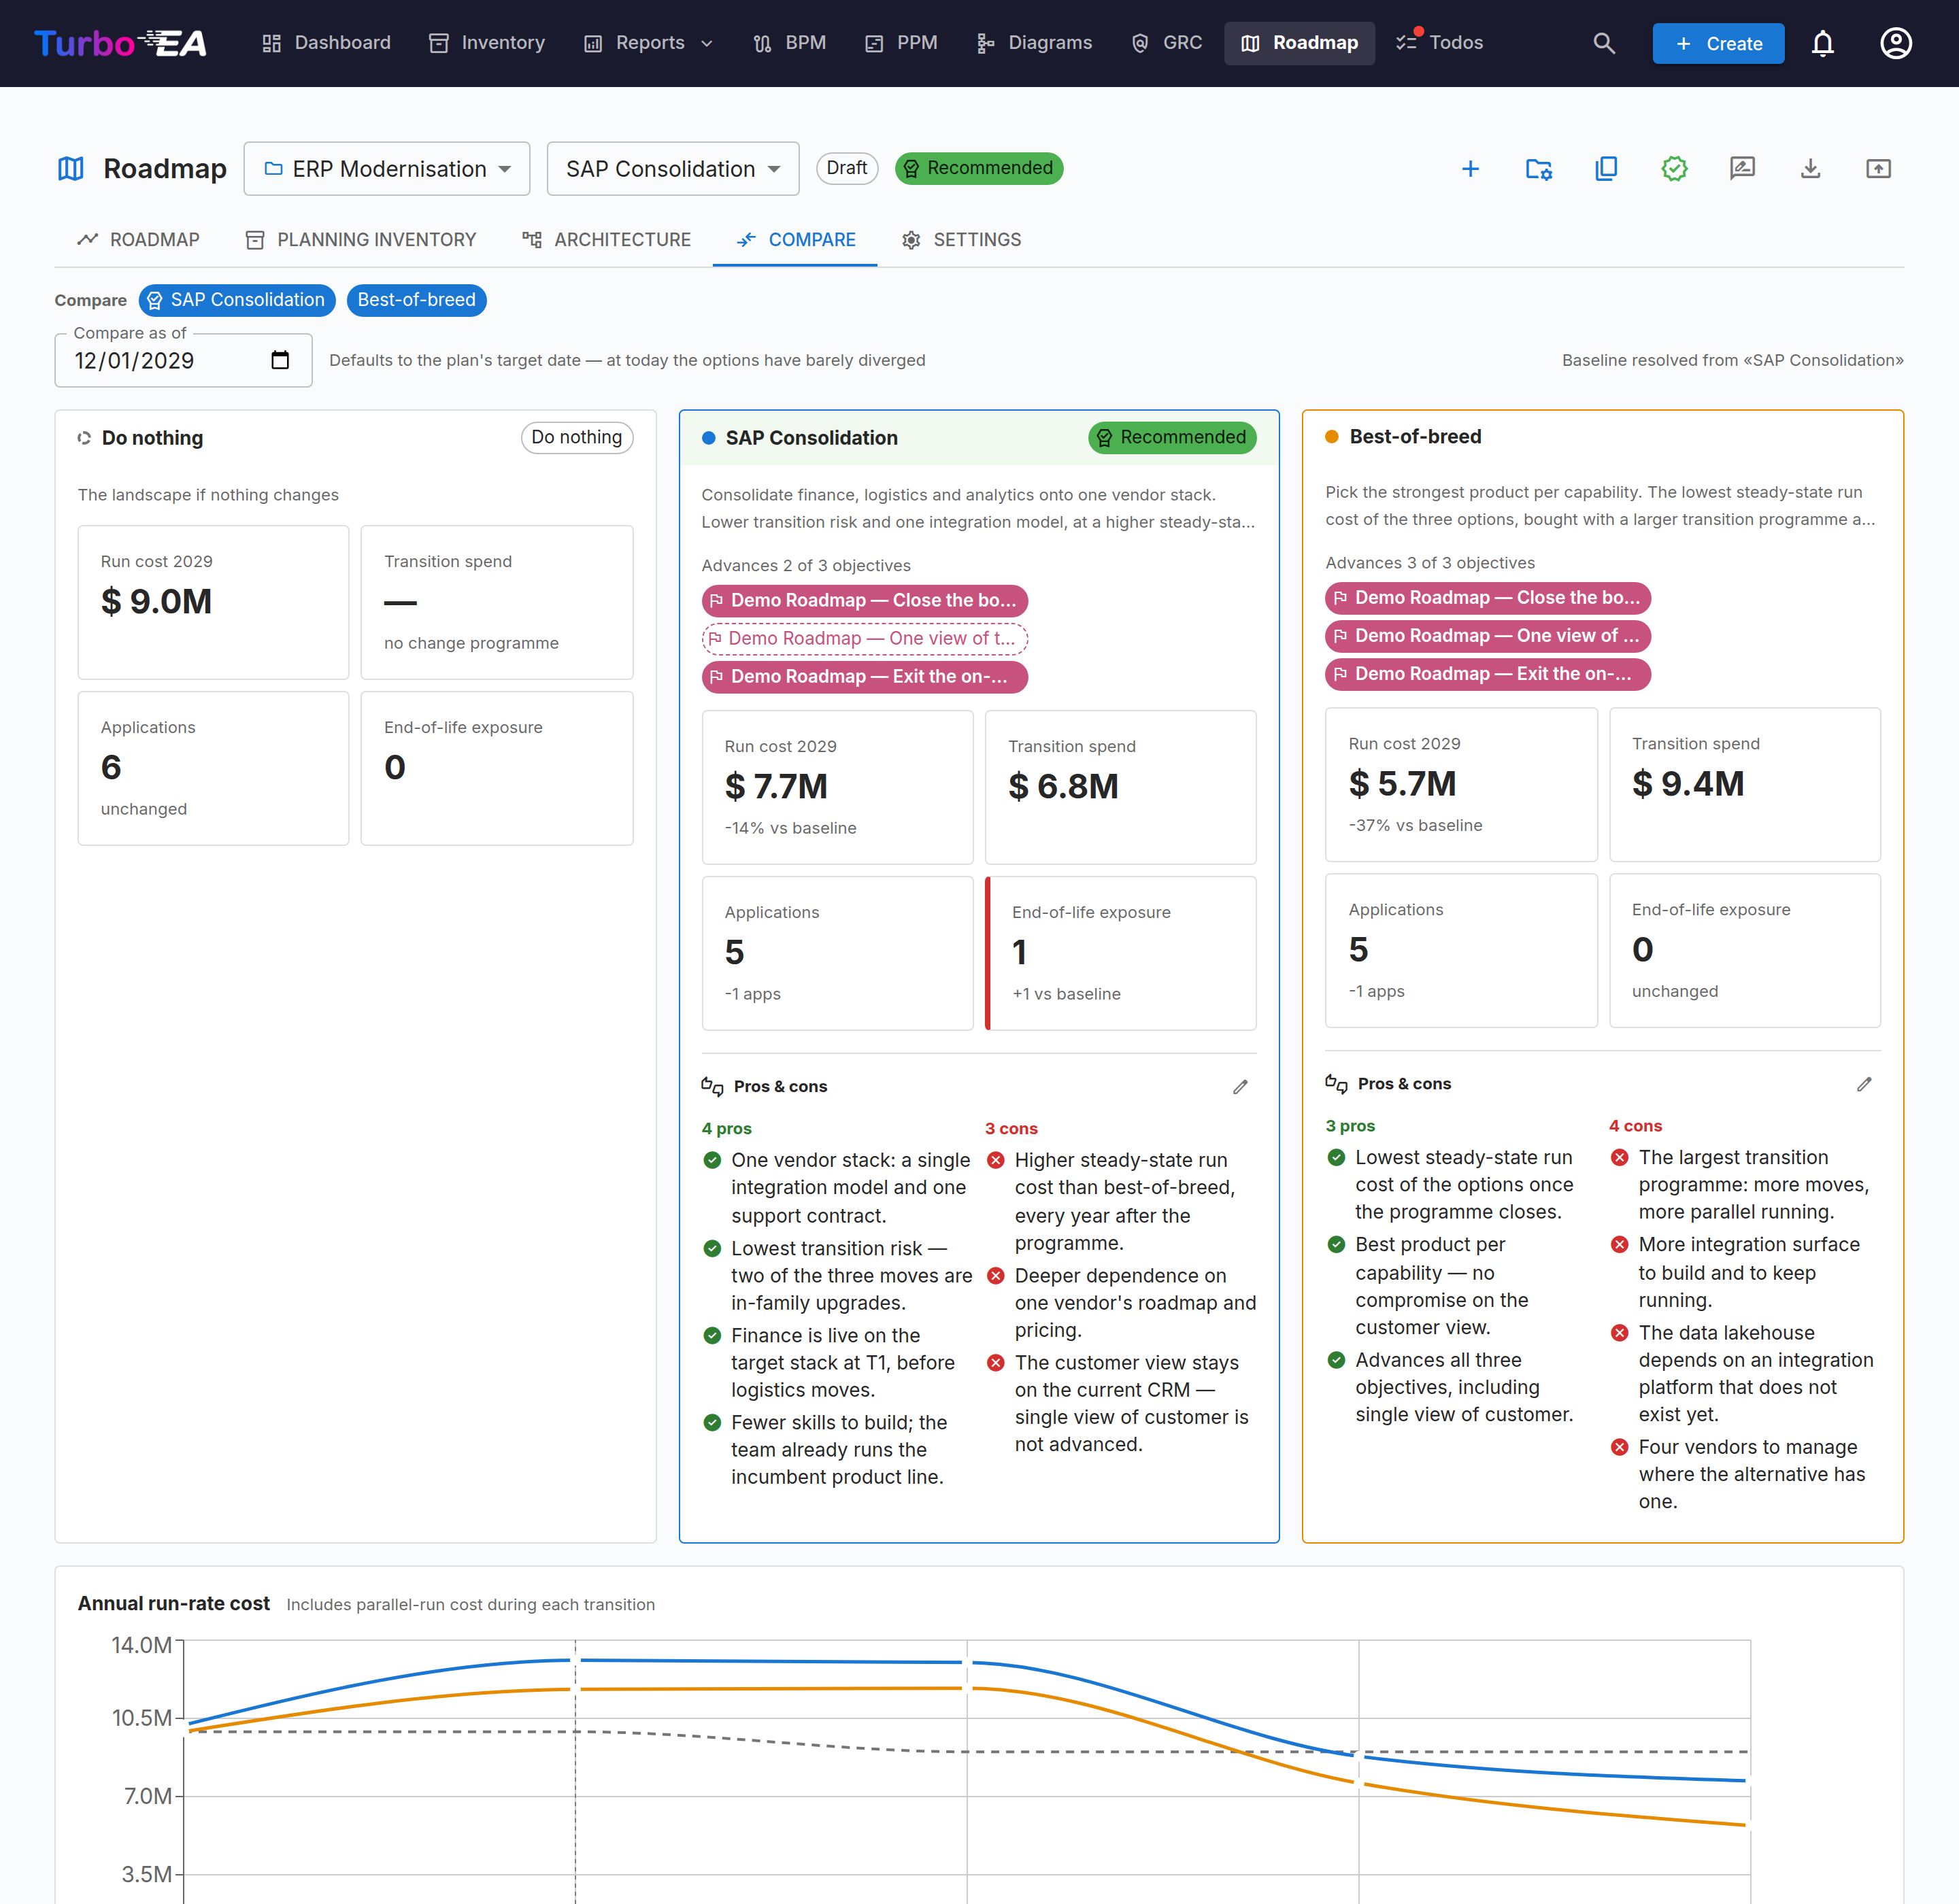The height and width of the screenshot is (1904, 1959).
Task: Click the '$ 9.0M' run cost value
Action: pyautogui.click(x=156, y=601)
